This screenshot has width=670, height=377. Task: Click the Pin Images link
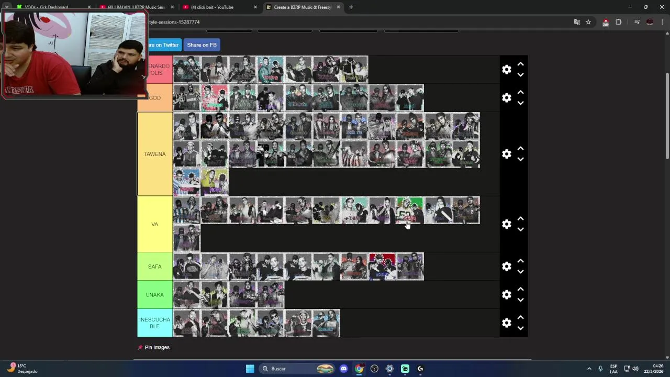[x=153, y=347]
